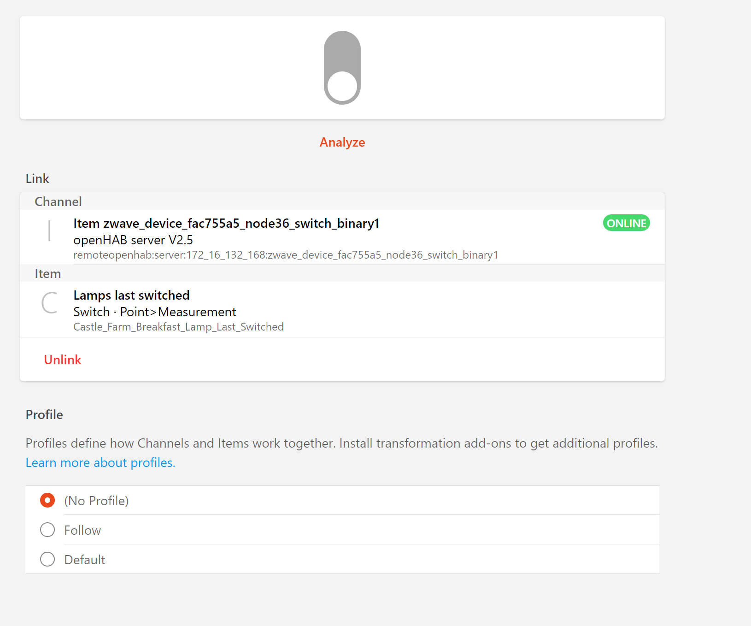Select the Follow profile option
751x626 pixels.
(x=47, y=530)
